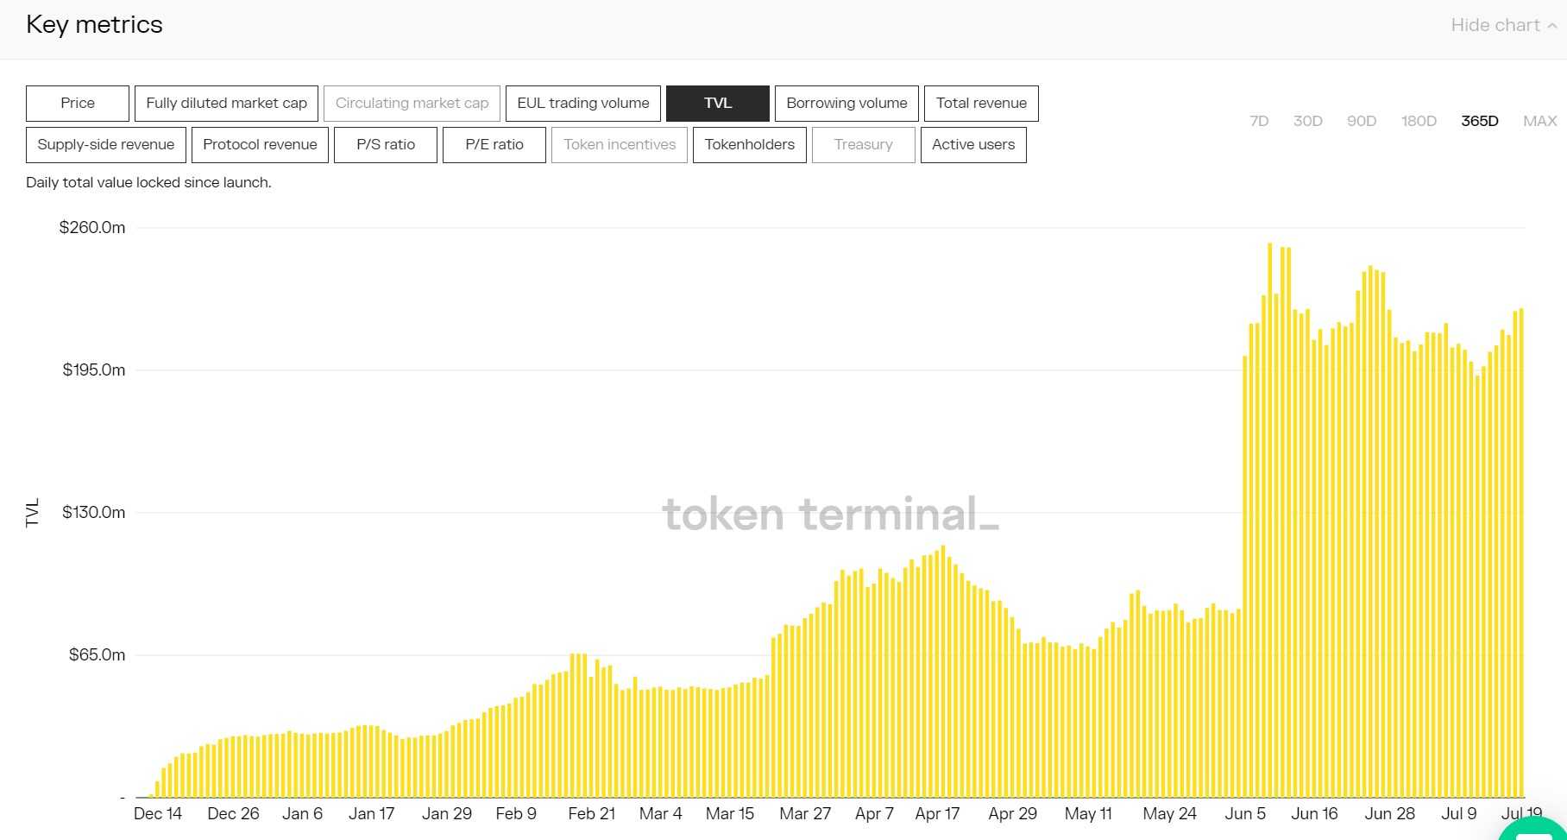The image size is (1567, 840).
Task: Display Borrowing volume metric
Action: pos(846,104)
